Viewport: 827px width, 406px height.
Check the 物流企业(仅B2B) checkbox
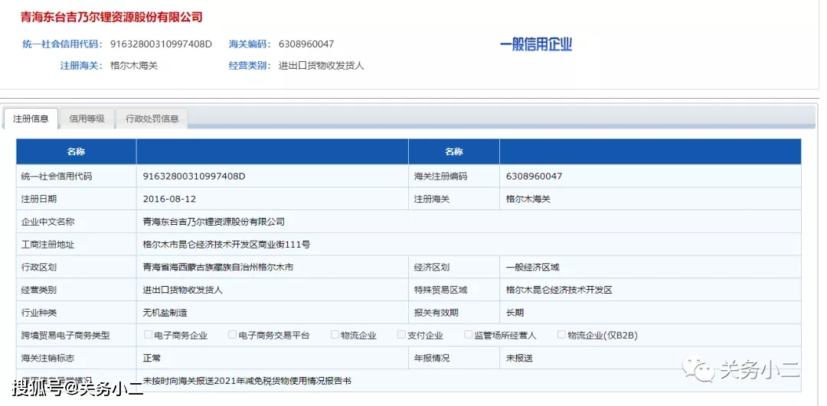pyautogui.click(x=561, y=335)
